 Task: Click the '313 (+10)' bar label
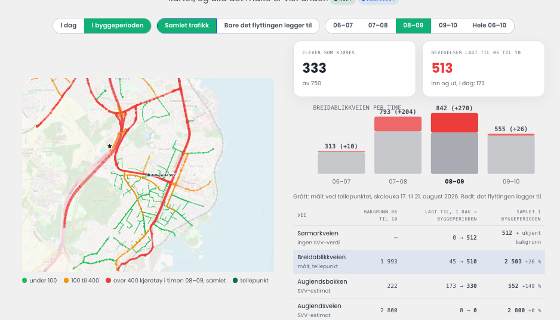point(341,146)
